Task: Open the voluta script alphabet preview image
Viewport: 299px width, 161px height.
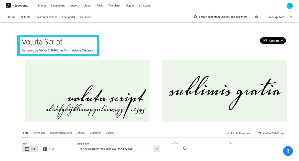Action: (x=87, y=91)
